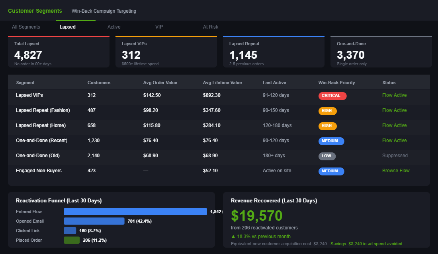Viewport: 438px width, 254px height.
Task: Click the Customer Segments header
Action: 35,11
